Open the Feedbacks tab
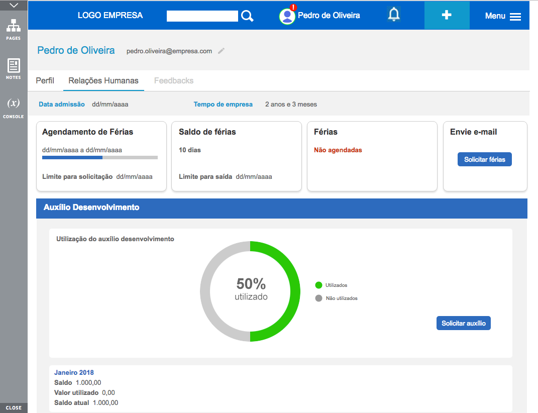Screen dimensions: 538x413 point(174,80)
